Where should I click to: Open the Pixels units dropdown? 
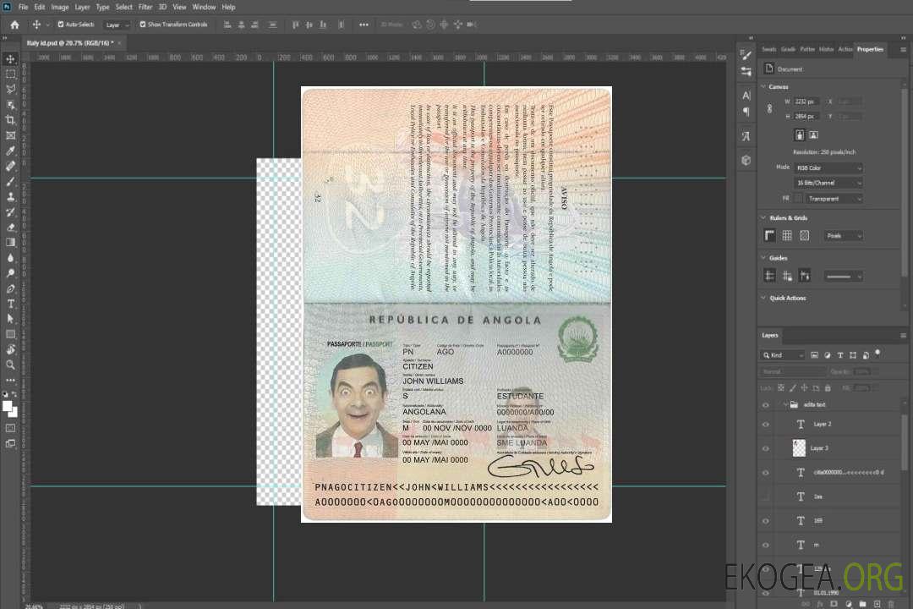(844, 236)
